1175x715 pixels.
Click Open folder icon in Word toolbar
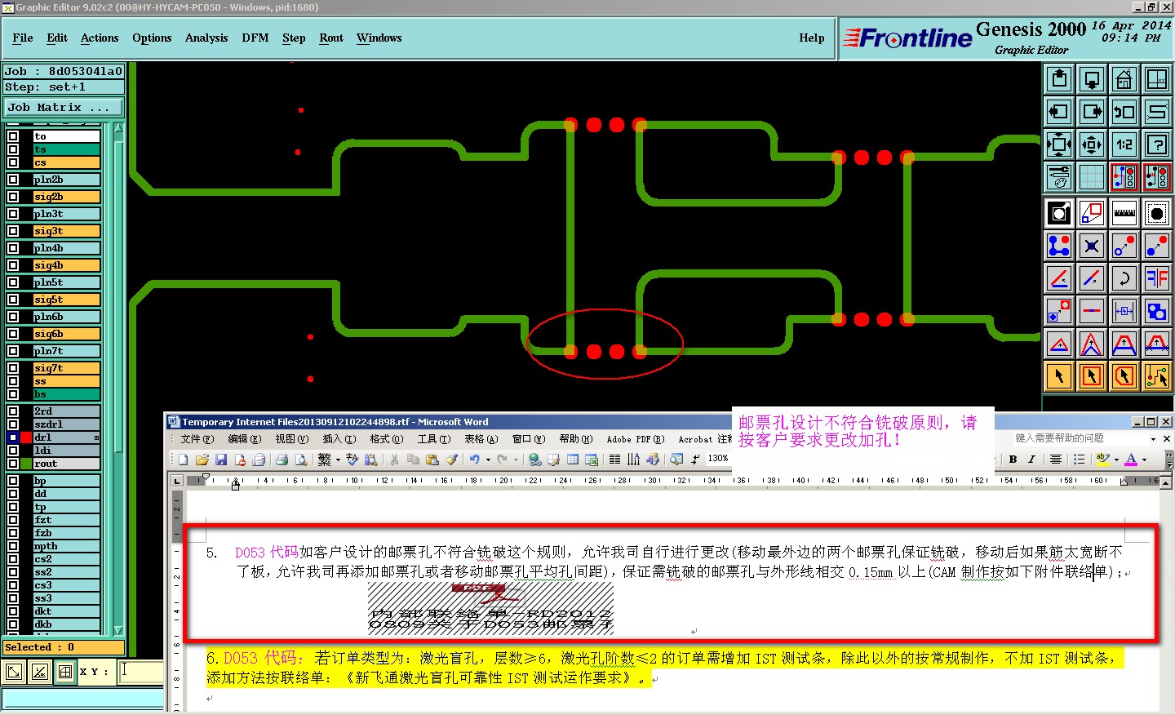click(202, 460)
